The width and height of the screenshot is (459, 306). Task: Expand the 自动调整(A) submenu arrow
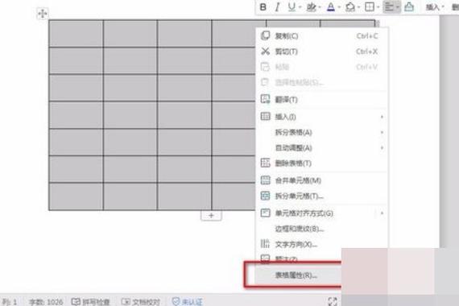point(382,148)
